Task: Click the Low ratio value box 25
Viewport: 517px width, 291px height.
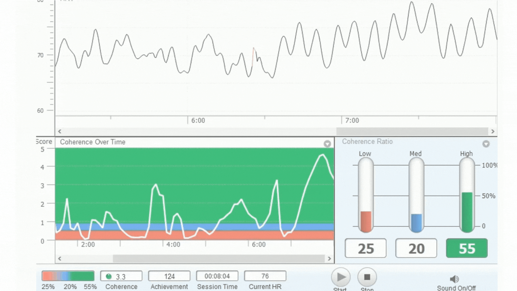Action: (x=365, y=248)
